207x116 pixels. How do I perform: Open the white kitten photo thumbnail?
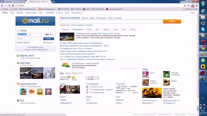[49, 73]
